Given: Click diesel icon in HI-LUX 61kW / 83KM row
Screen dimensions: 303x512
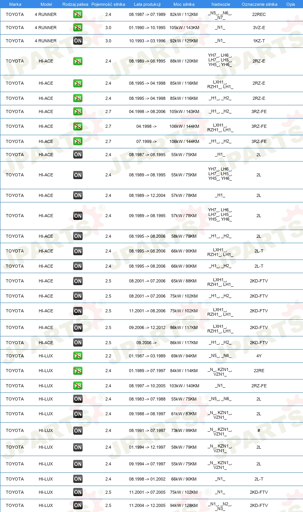Looking at the screenshot, I should [x=78, y=414].
